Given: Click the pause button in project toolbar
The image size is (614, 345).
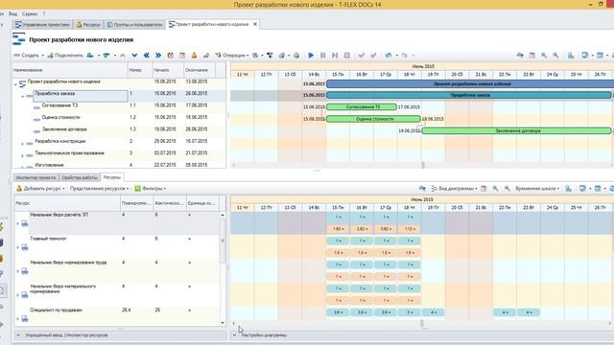Looking at the screenshot, I should pos(323,56).
